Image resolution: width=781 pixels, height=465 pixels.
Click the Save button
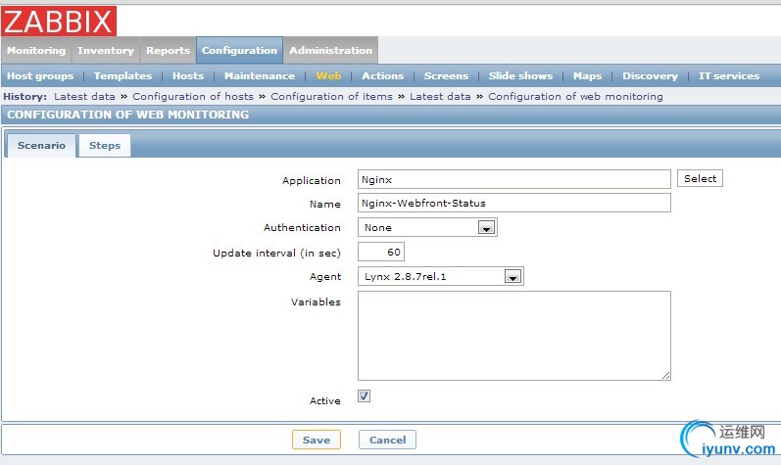coord(317,440)
